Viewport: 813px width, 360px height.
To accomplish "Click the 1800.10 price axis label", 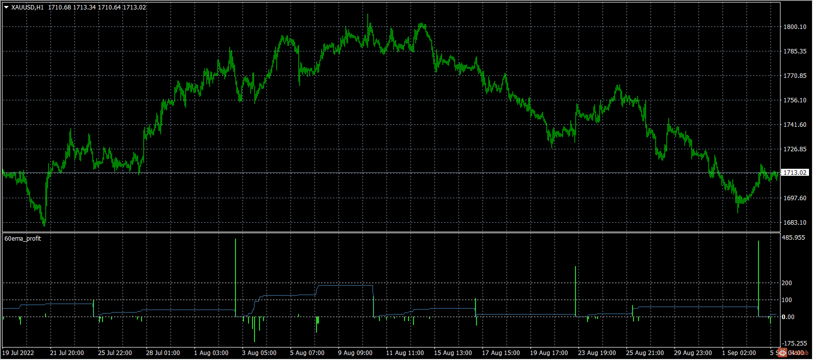I will click(794, 27).
